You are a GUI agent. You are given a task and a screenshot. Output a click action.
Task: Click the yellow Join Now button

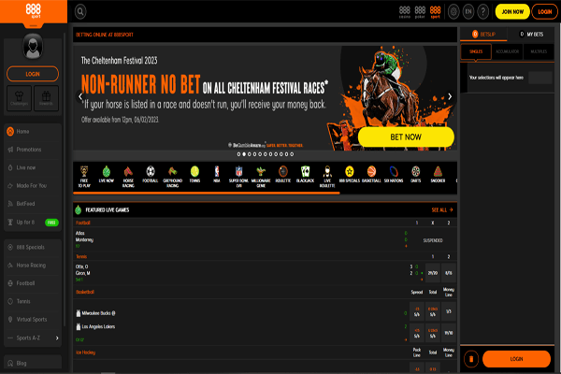512,12
